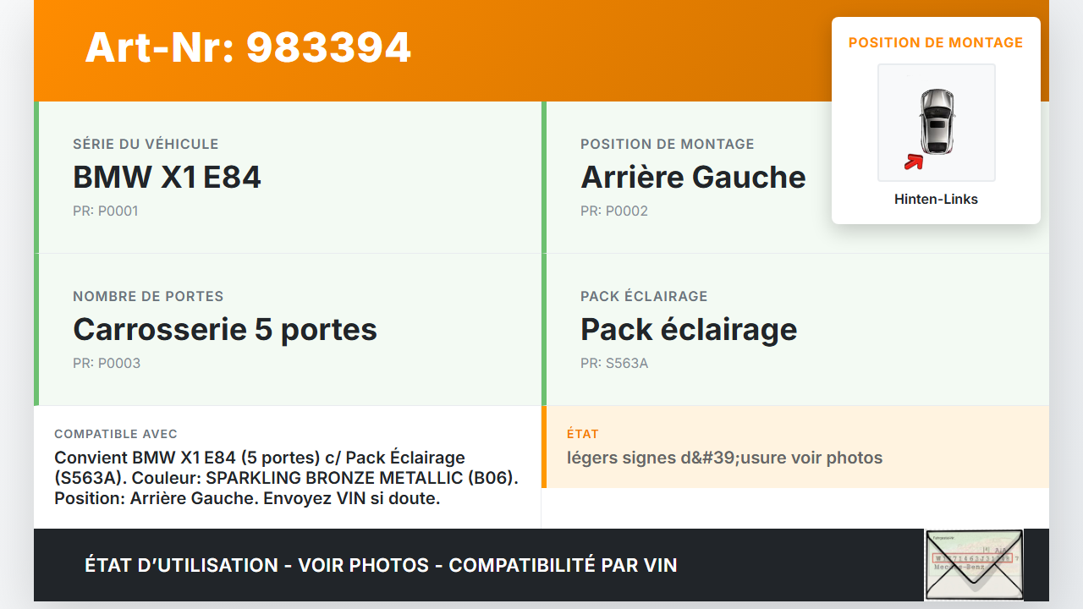Click the PR: S563A code
The width and height of the screenshot is (1083, 609).
(x=614, y=363)
